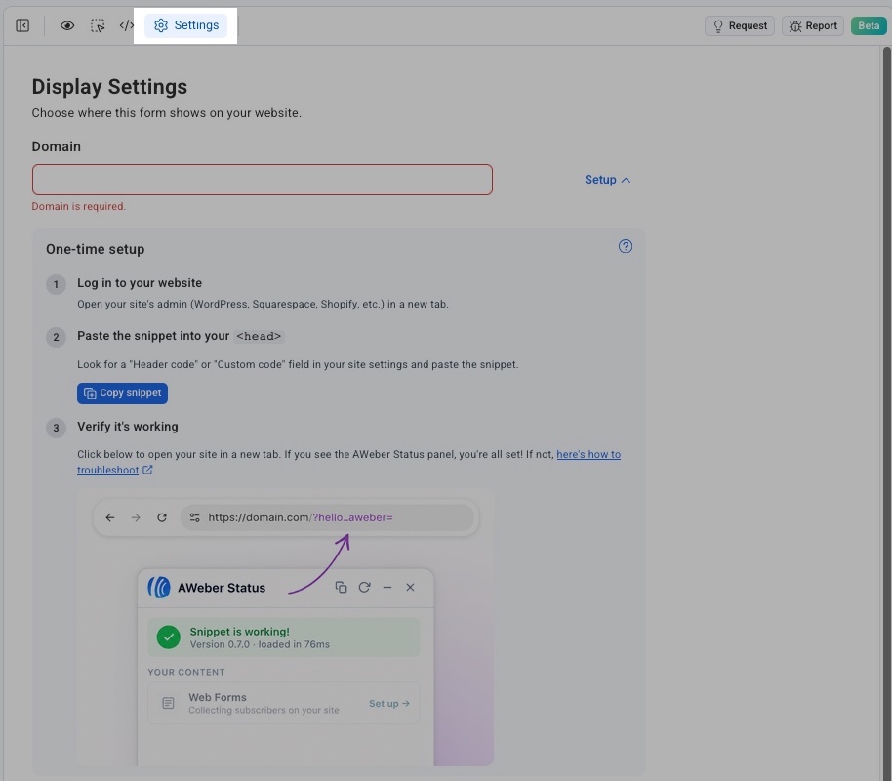Click the AWeber logo in the Status panel
Screen dimensions: 892x781
pyautogui.click(x=159, y=588)
